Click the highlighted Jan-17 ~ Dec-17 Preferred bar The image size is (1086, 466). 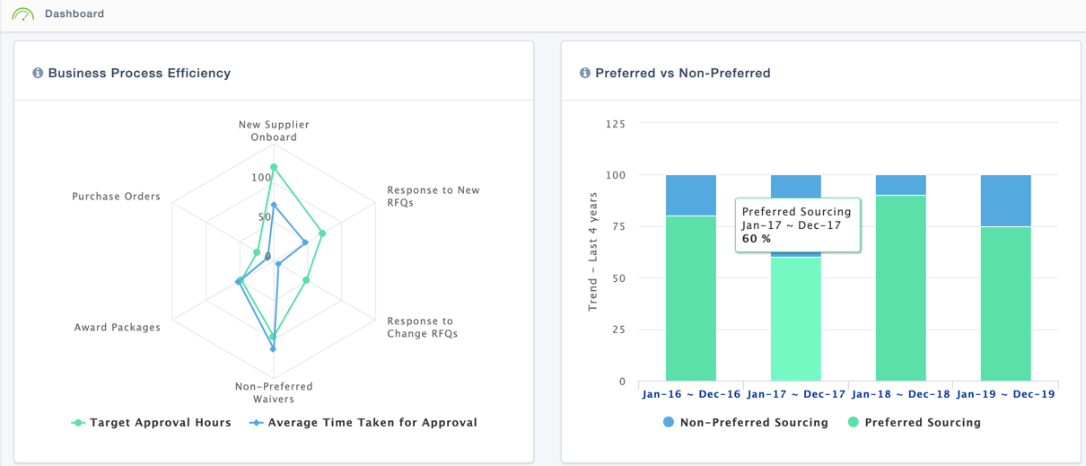795,319
